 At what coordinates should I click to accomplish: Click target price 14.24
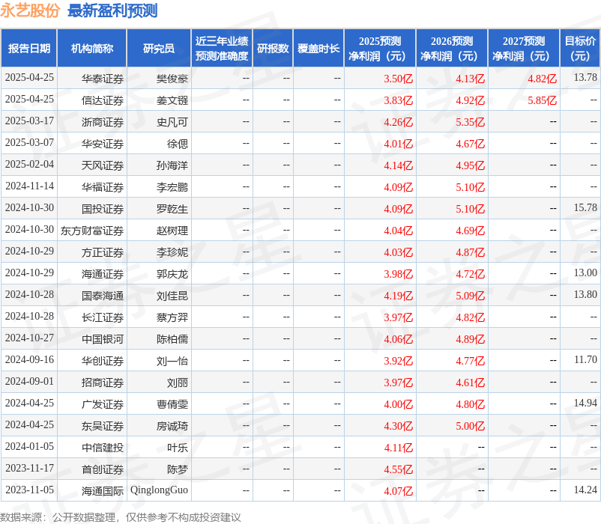coord(585,490)
